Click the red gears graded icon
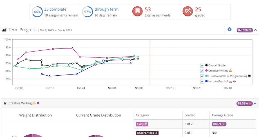 point(187,12)
